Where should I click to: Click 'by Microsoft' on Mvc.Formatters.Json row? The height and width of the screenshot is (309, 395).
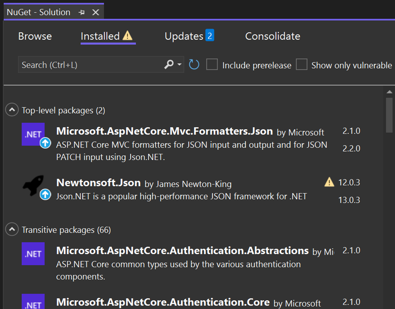300,133
